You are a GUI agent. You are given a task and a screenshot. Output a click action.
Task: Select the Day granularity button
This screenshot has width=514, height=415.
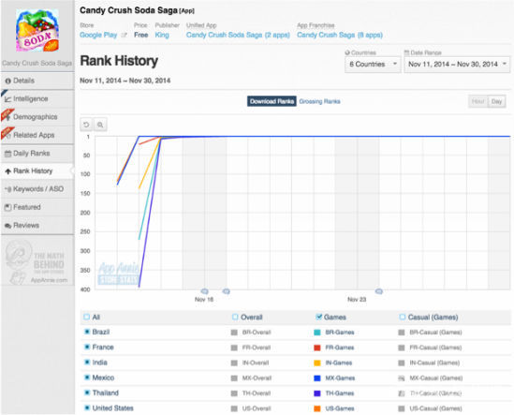pyautogui.click(x=496, y=102)
